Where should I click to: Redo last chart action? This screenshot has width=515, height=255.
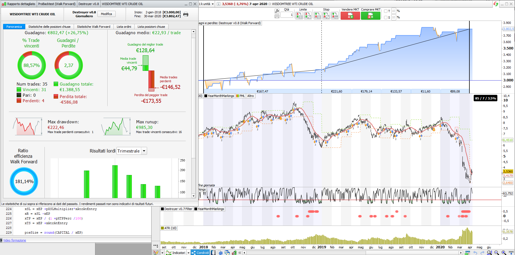pyautogui.click(x=482, y=252)
